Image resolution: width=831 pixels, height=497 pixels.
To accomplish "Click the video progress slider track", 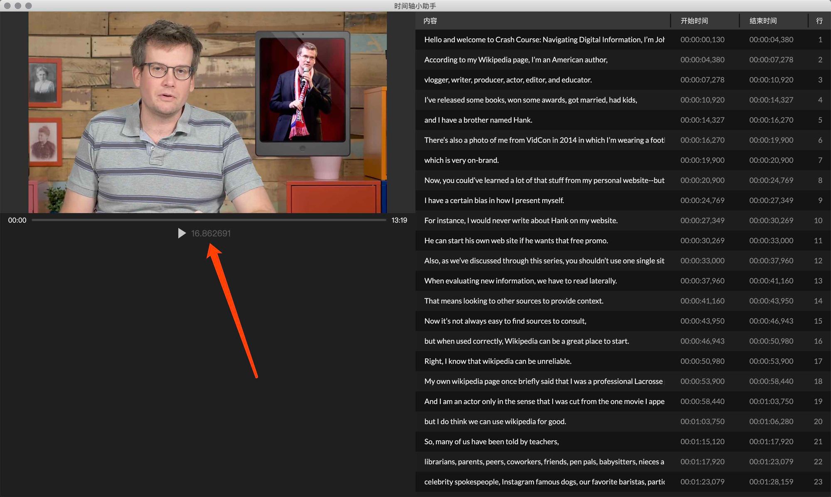I will (209, 220).
